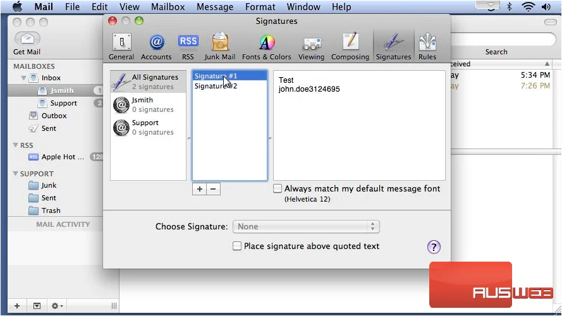
Task: Click inside the signature text editor
Action: click(359, 125)
